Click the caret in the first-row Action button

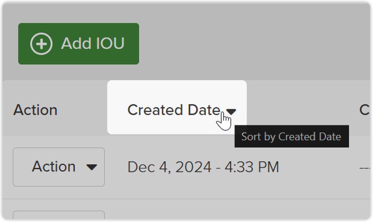pos(92,167)
